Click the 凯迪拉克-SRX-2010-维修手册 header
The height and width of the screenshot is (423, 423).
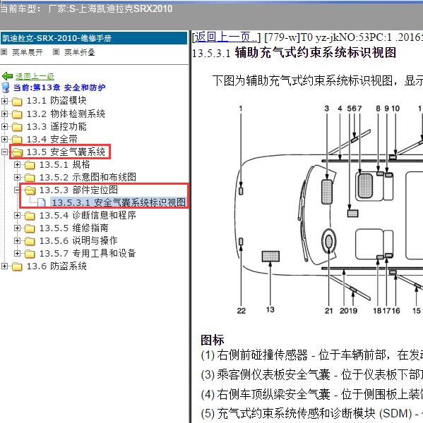(x=94, y=38)
